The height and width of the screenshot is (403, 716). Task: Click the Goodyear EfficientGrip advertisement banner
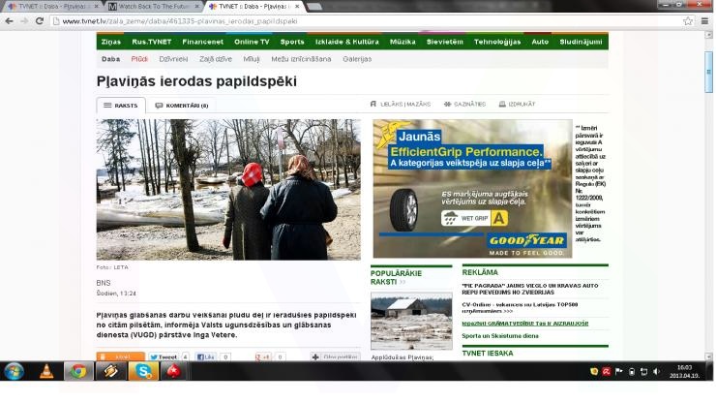(472, 188)
